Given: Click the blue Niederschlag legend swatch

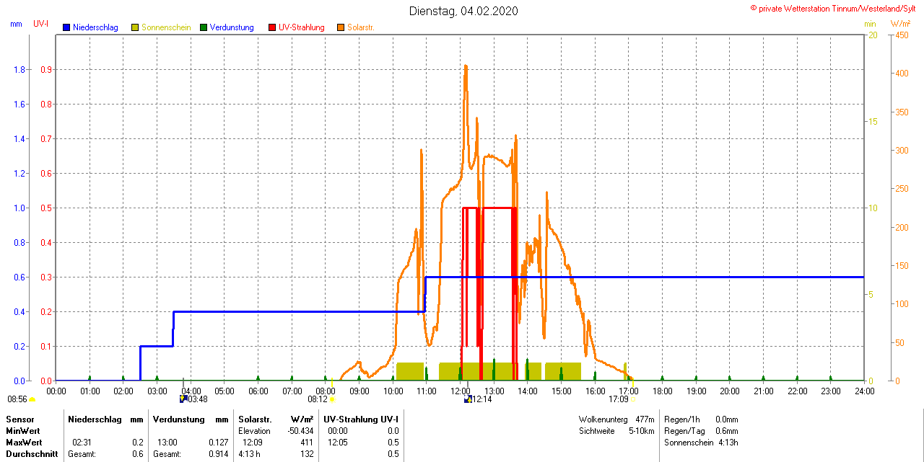Looking at the screenshot, I should [66, 27].
